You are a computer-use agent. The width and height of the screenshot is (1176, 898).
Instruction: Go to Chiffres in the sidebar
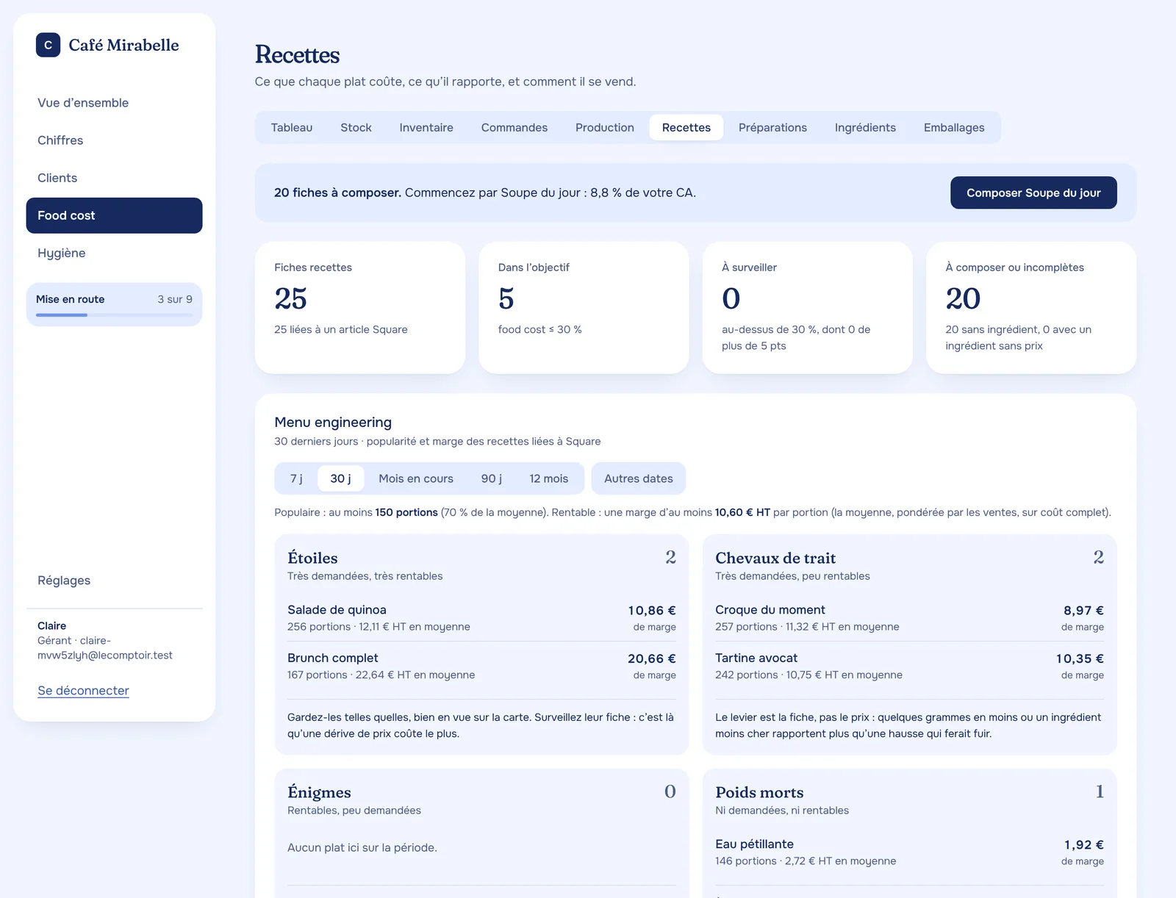[x=114, y=140]
